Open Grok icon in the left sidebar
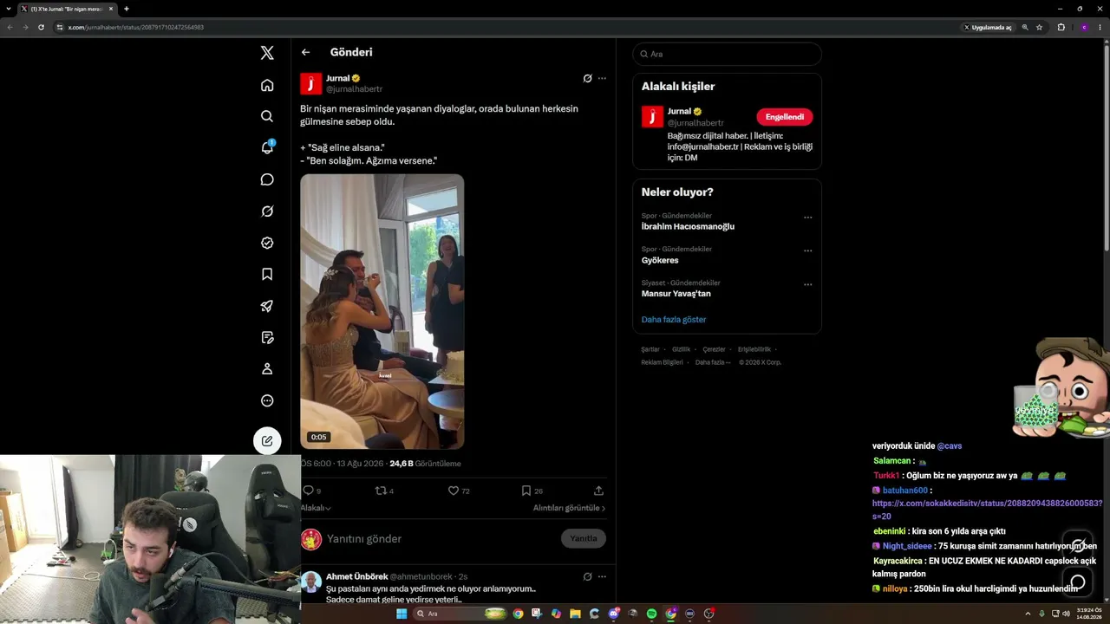 pyautogui.click(x=267, y=211)
